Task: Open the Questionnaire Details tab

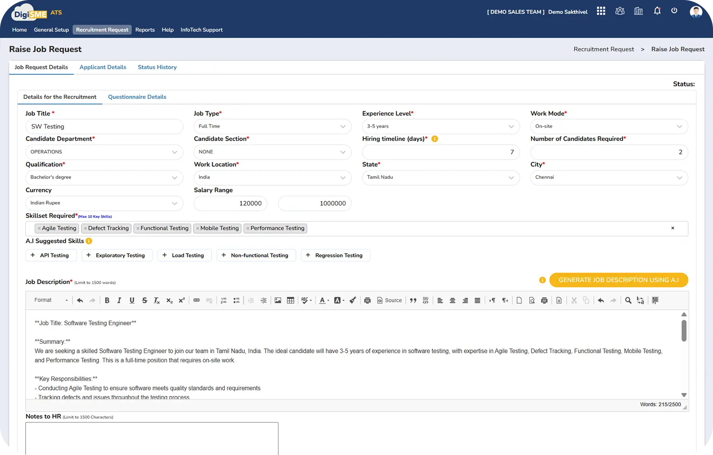Action: (x=137, y=97)
